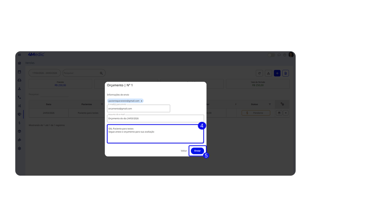Click the Assunto do e-mail field
This screenshot has width=366, height=213.
155,118
